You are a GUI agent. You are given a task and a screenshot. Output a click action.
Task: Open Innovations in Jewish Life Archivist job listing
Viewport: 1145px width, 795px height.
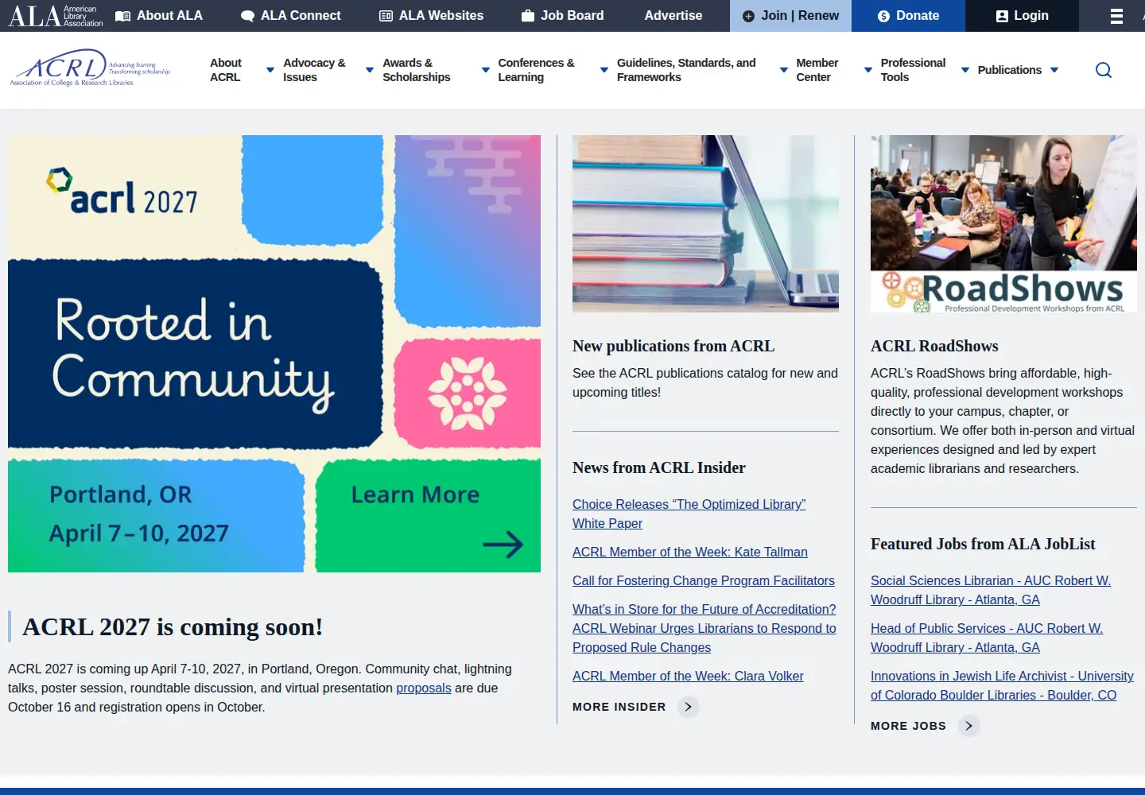pyautogui.click(x=1002, y=685)
